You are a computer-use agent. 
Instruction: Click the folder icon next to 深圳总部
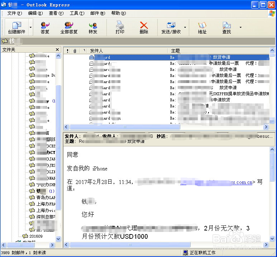point(32,217)
